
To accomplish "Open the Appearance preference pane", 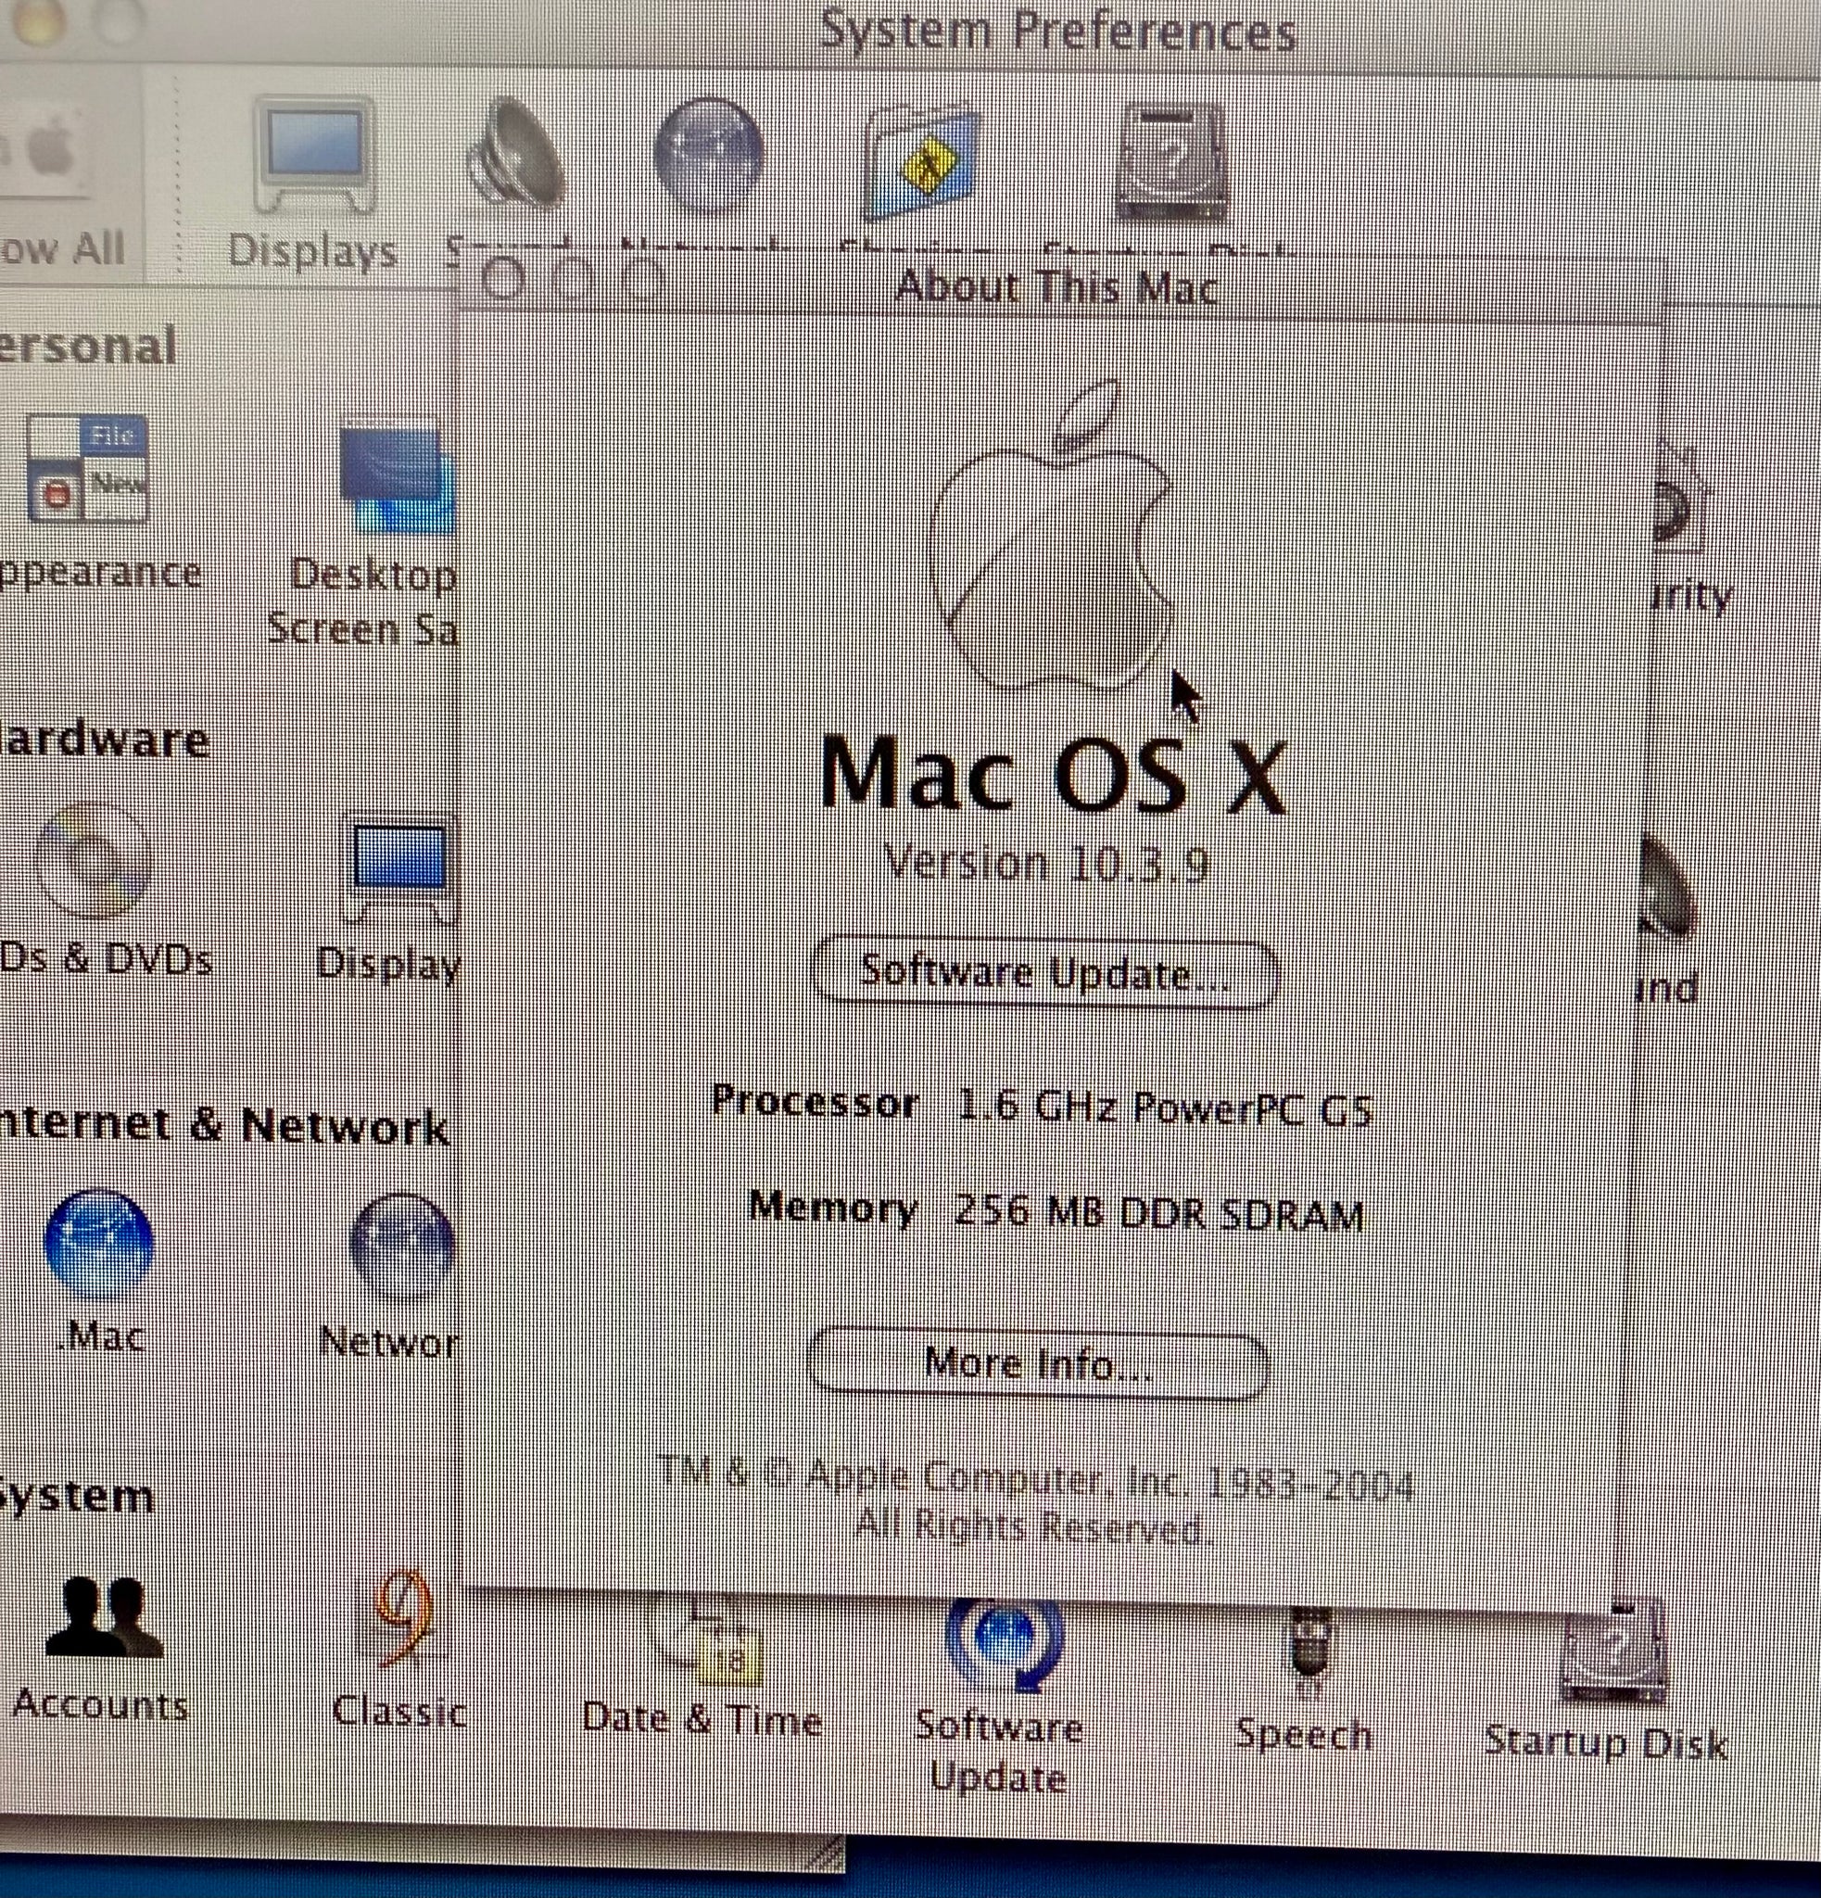I will [x=87, y=470].
